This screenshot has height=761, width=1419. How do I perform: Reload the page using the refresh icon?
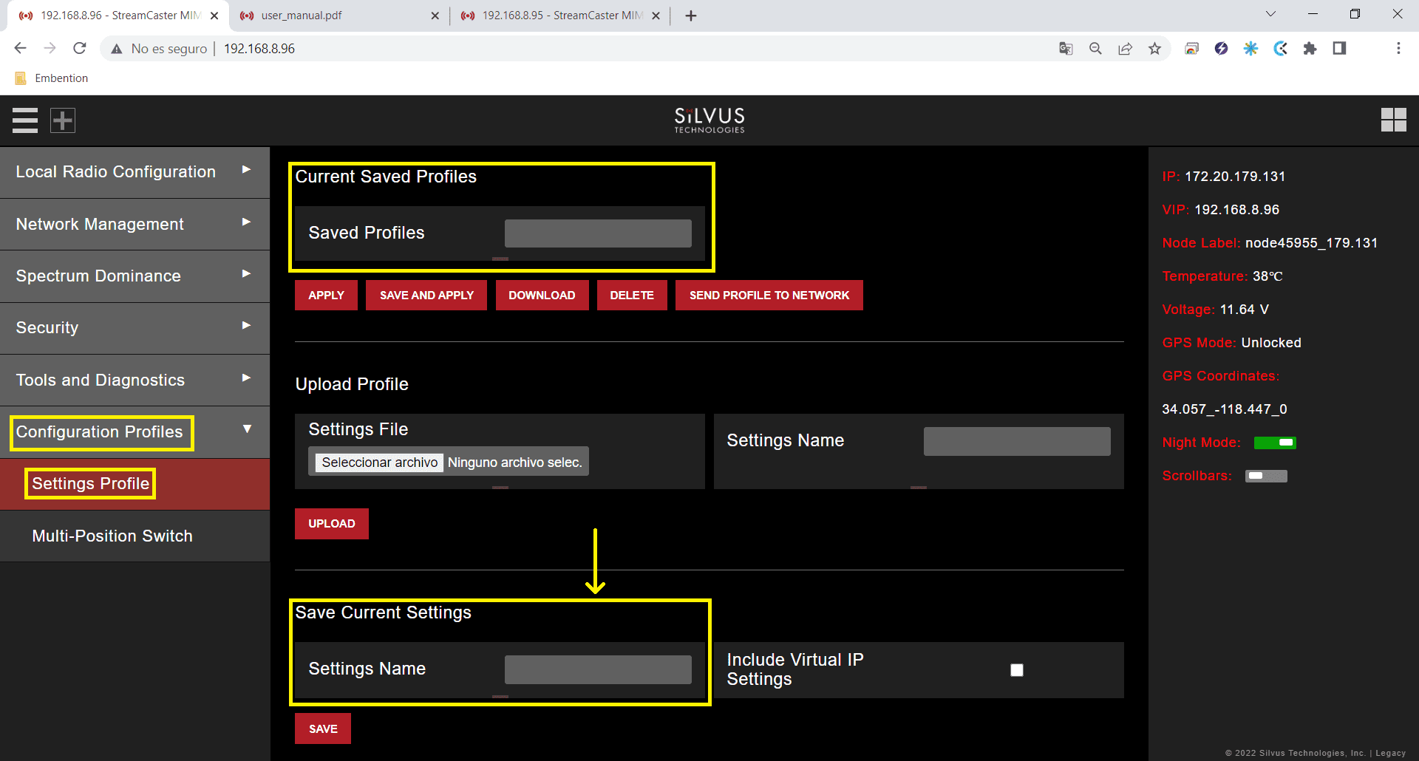point(80,49)
